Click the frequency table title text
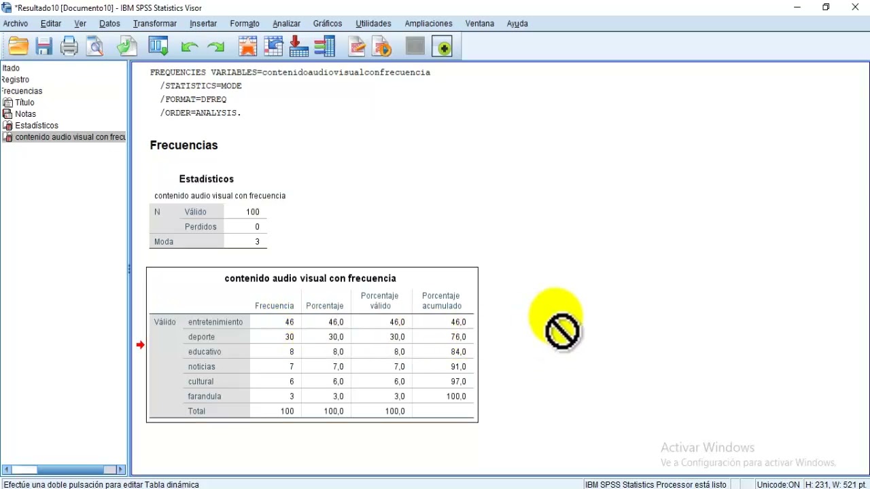The height and width of the screenshot is (489, 870). [310, 278]
